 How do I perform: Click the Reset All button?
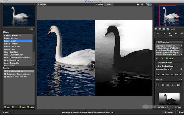click(162, 107)
